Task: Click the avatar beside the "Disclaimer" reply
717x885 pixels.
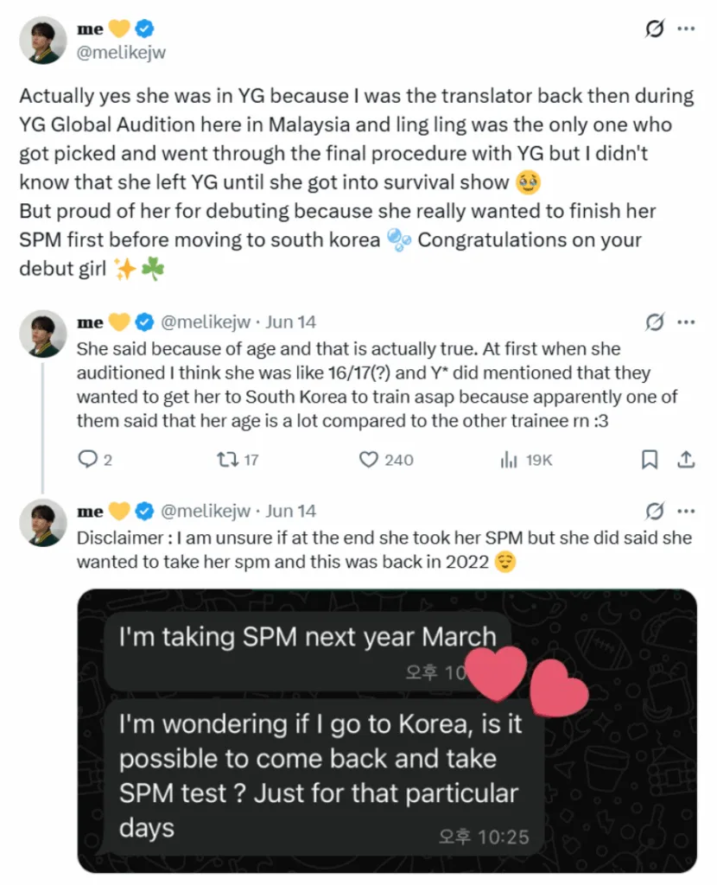Action: point(42,522)
